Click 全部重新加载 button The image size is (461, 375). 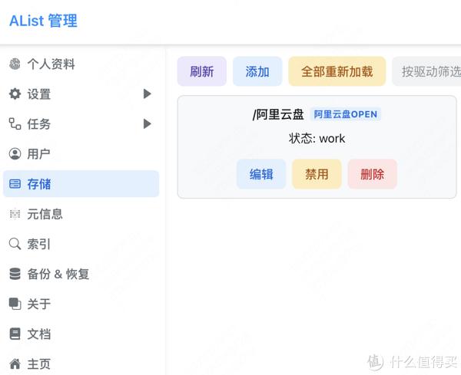coord(337,71)
